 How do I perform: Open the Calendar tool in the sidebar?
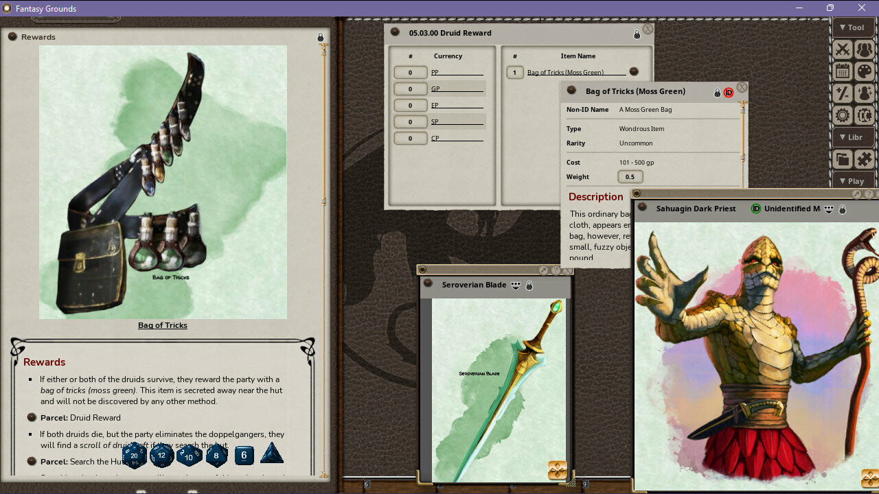(x=842, y=71)
